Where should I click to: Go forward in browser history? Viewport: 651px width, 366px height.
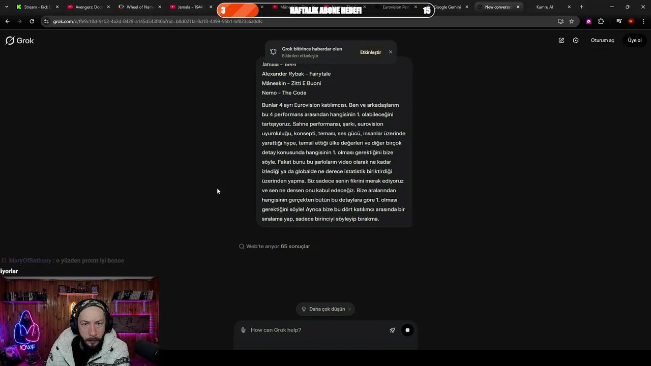coord(19,21)
